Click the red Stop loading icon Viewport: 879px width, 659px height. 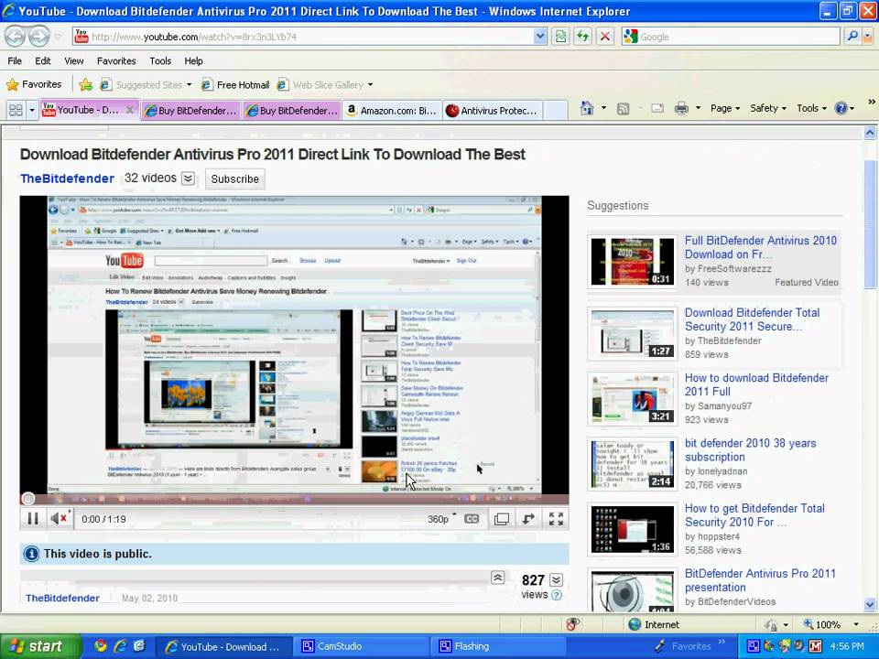[605, 37]
